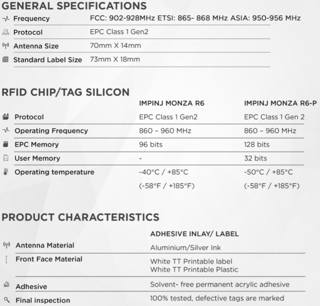Click the Protocol icon in RFID Chip section
Viewport: 320px width, 306px height.
[6, 117]
